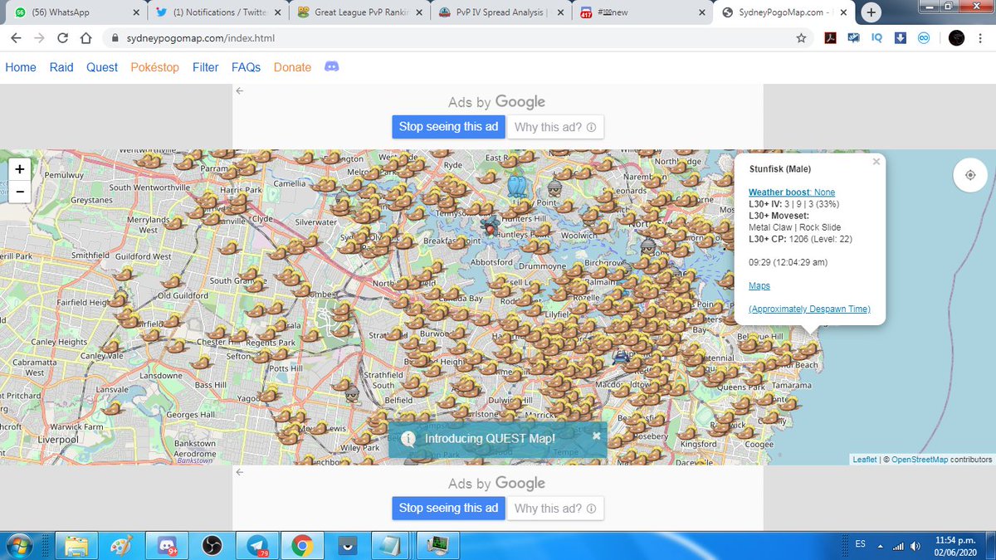Viewport: 996px width, 560px height.
Task: Select the grey Pokémon marker near Belfield
Action: 351,395
